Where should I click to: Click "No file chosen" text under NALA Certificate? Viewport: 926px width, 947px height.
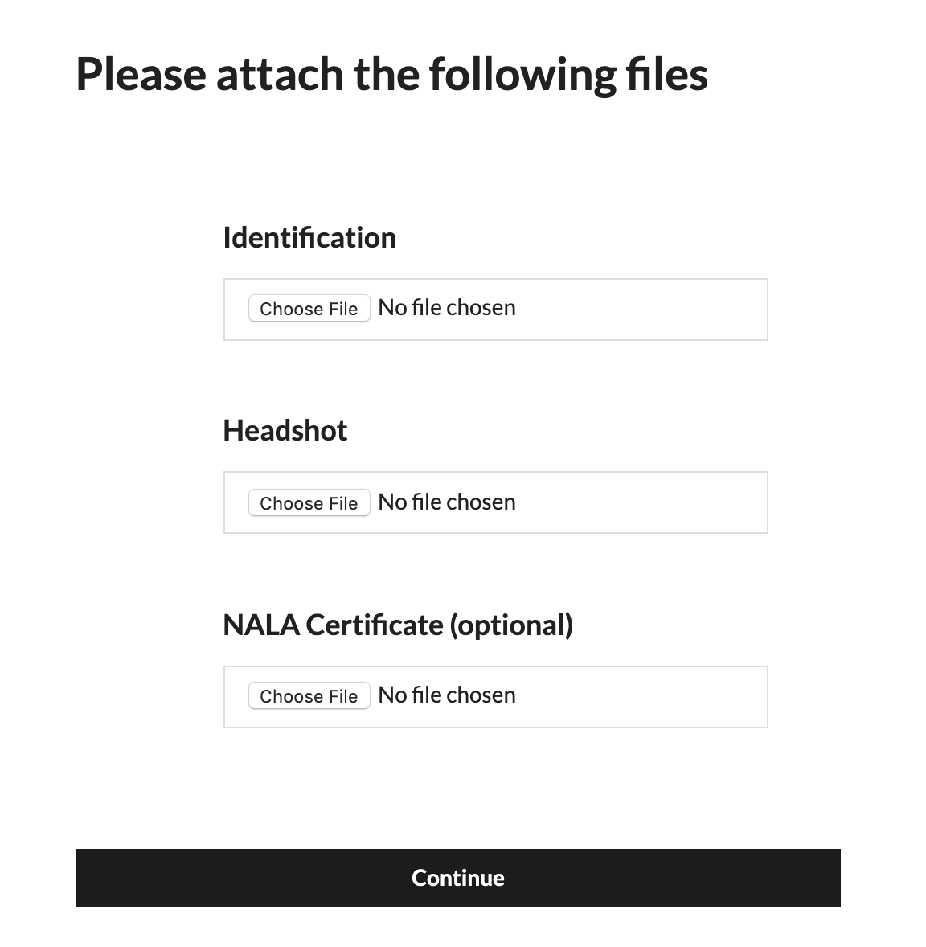pos(447,695)
